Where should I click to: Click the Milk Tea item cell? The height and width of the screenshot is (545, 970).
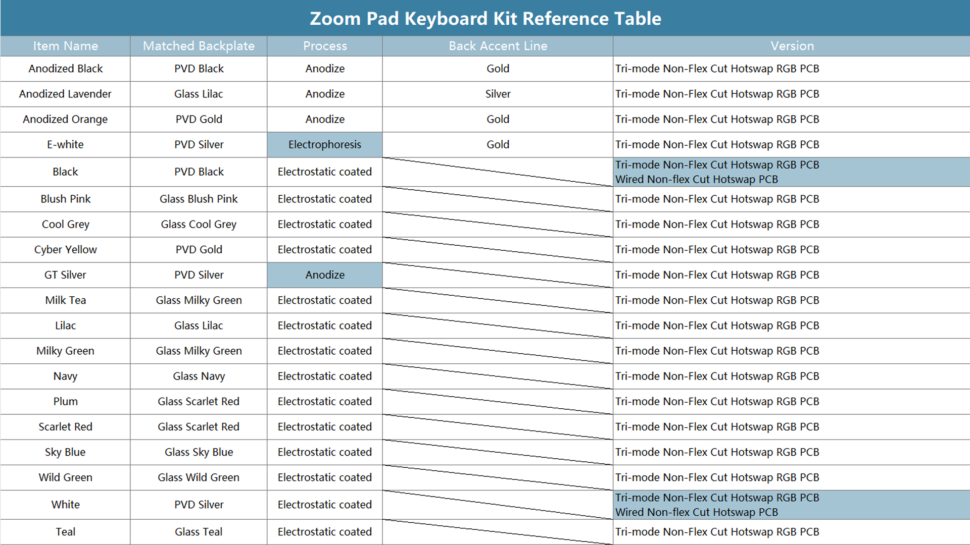(66, 300)
